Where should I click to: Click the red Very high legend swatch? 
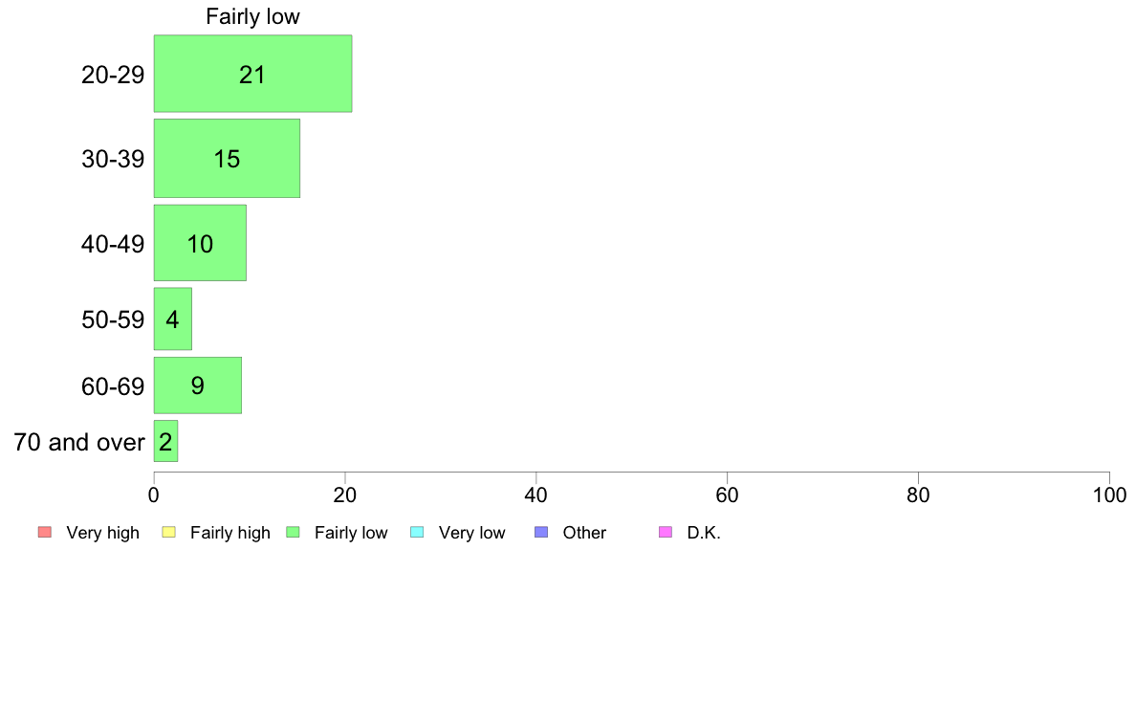(45, 532)
